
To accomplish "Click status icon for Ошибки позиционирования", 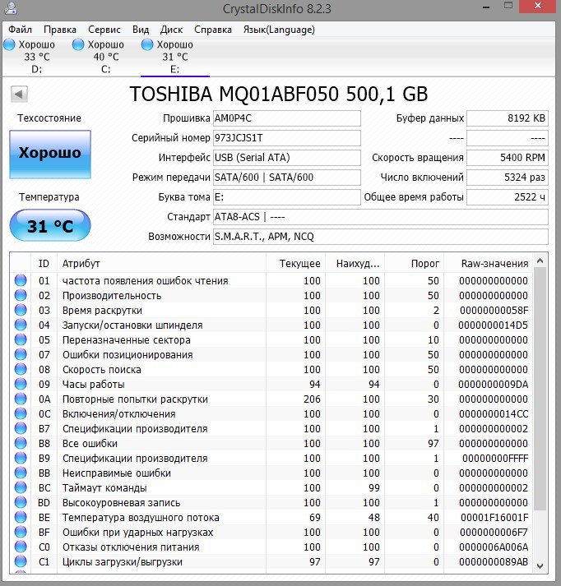I will (21, 354).
